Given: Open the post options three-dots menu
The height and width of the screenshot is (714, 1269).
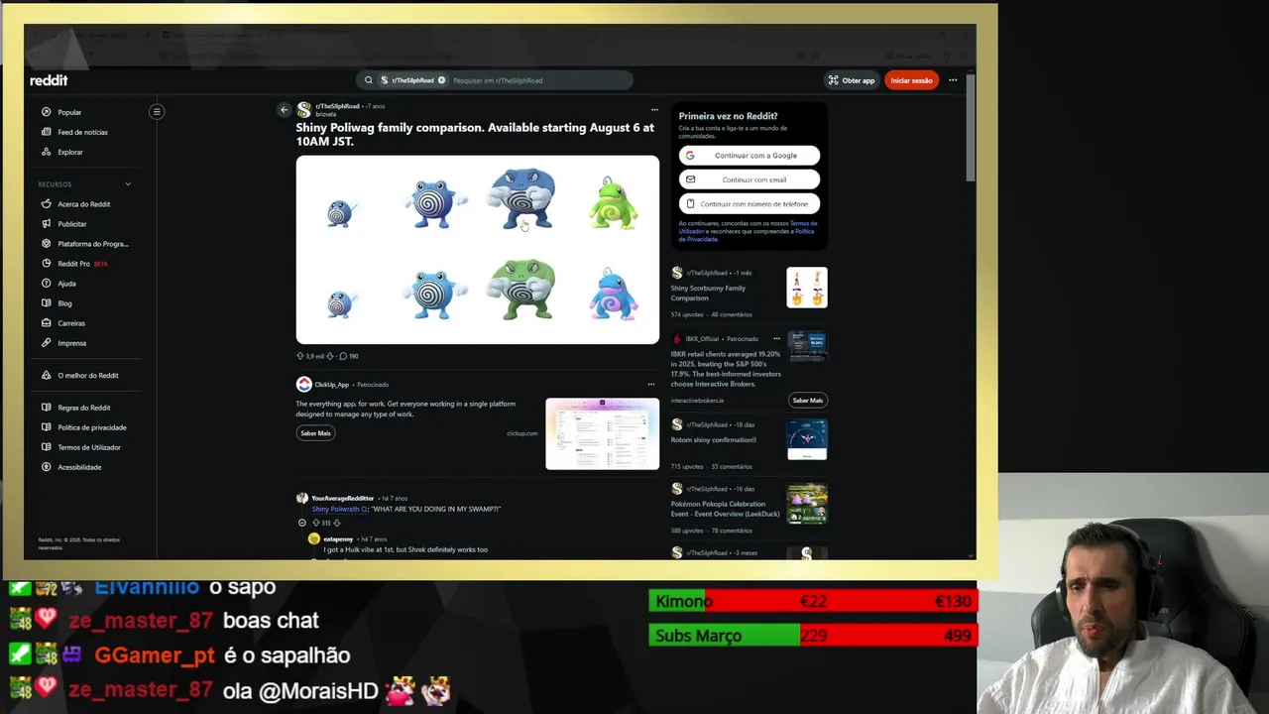Looking at the screenshot, I should point(654,110).
